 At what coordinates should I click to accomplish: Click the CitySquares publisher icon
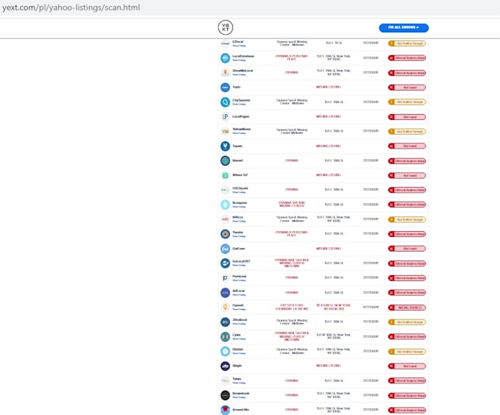point(225,102)
